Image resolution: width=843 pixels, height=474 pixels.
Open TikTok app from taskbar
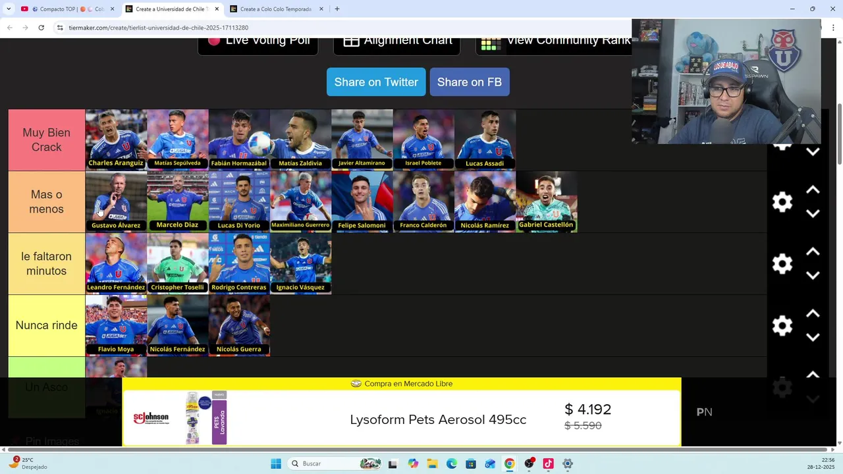(x=548, y=463)
